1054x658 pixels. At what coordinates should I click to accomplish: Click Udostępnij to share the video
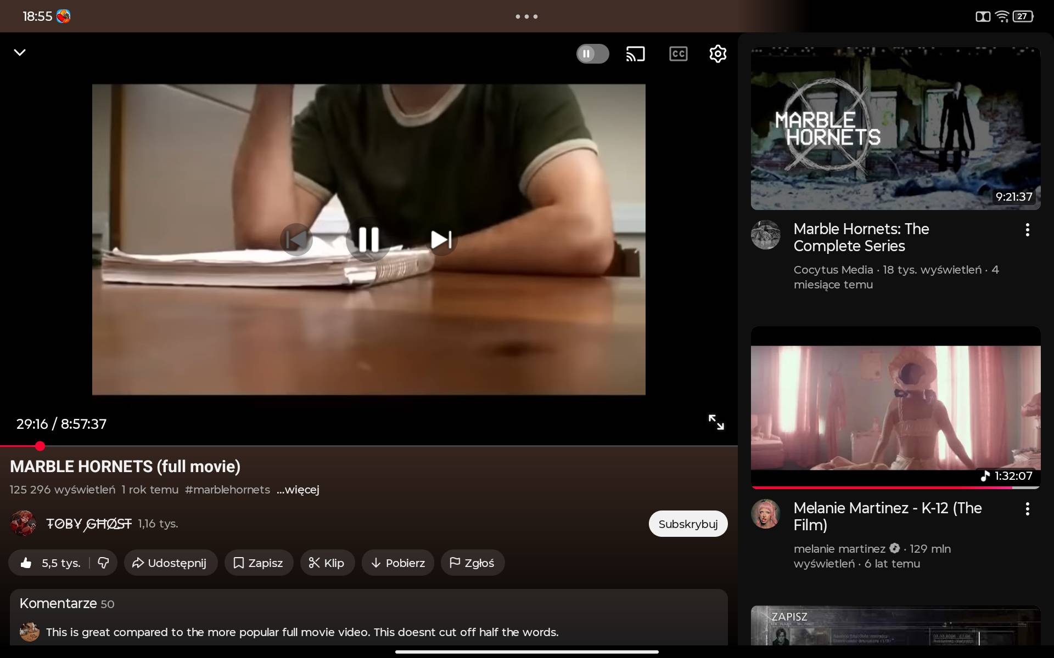171,563
